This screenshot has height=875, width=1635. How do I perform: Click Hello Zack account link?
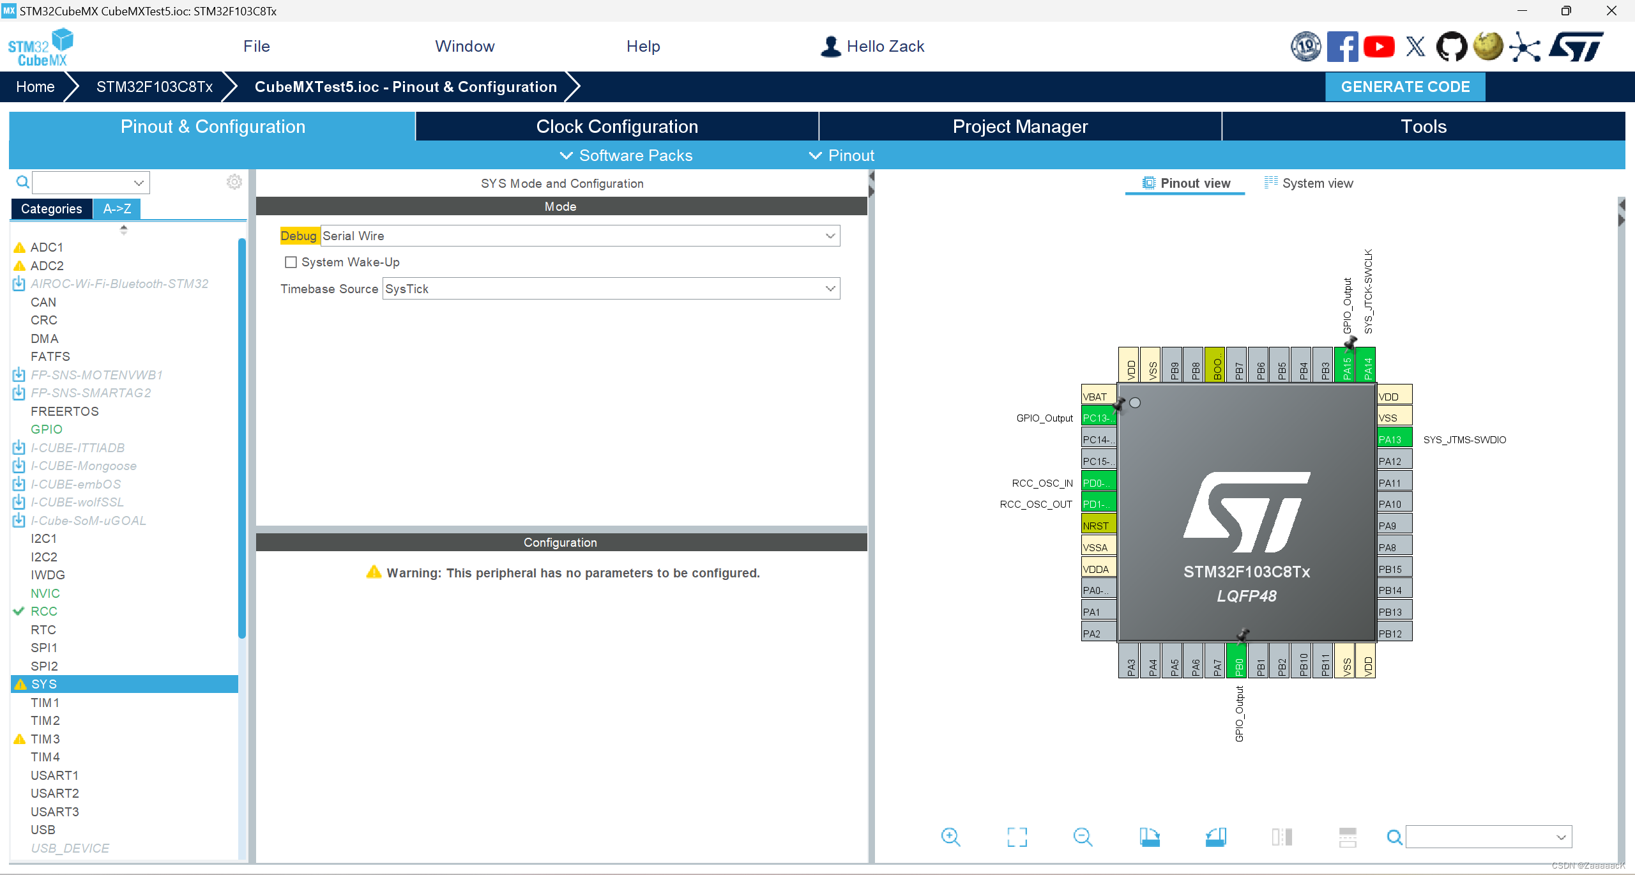pos(885,47)
